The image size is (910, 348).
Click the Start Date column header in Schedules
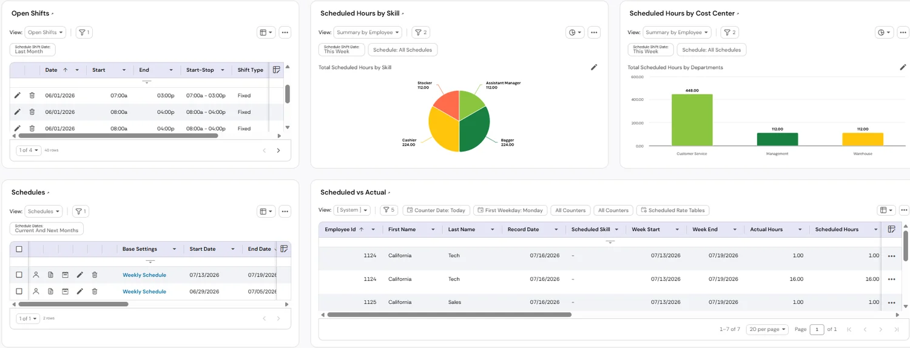203,249
